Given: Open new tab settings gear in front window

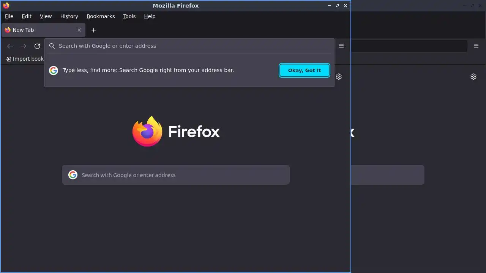Looking at the screenshot, I should 339,77.
